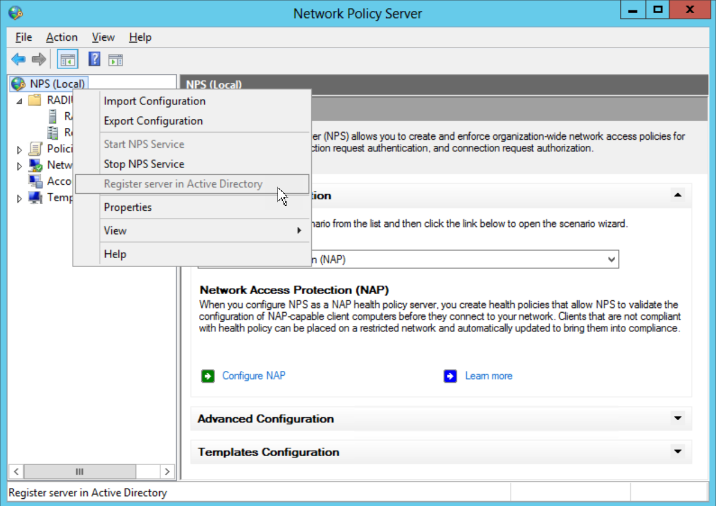Open Properties from the context menu

tap(127, 207)
